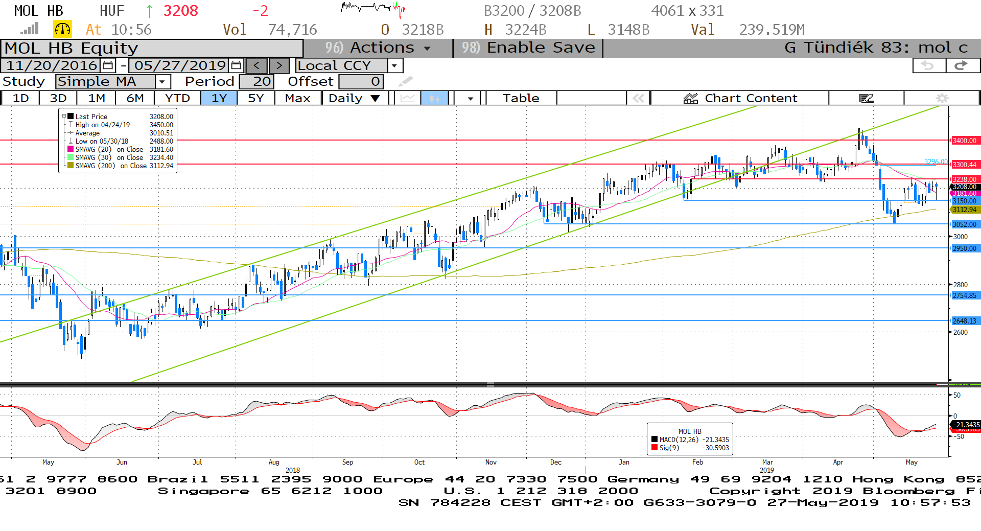Click green up arrow price indicator
981x531 pixels.
[149, 11]
